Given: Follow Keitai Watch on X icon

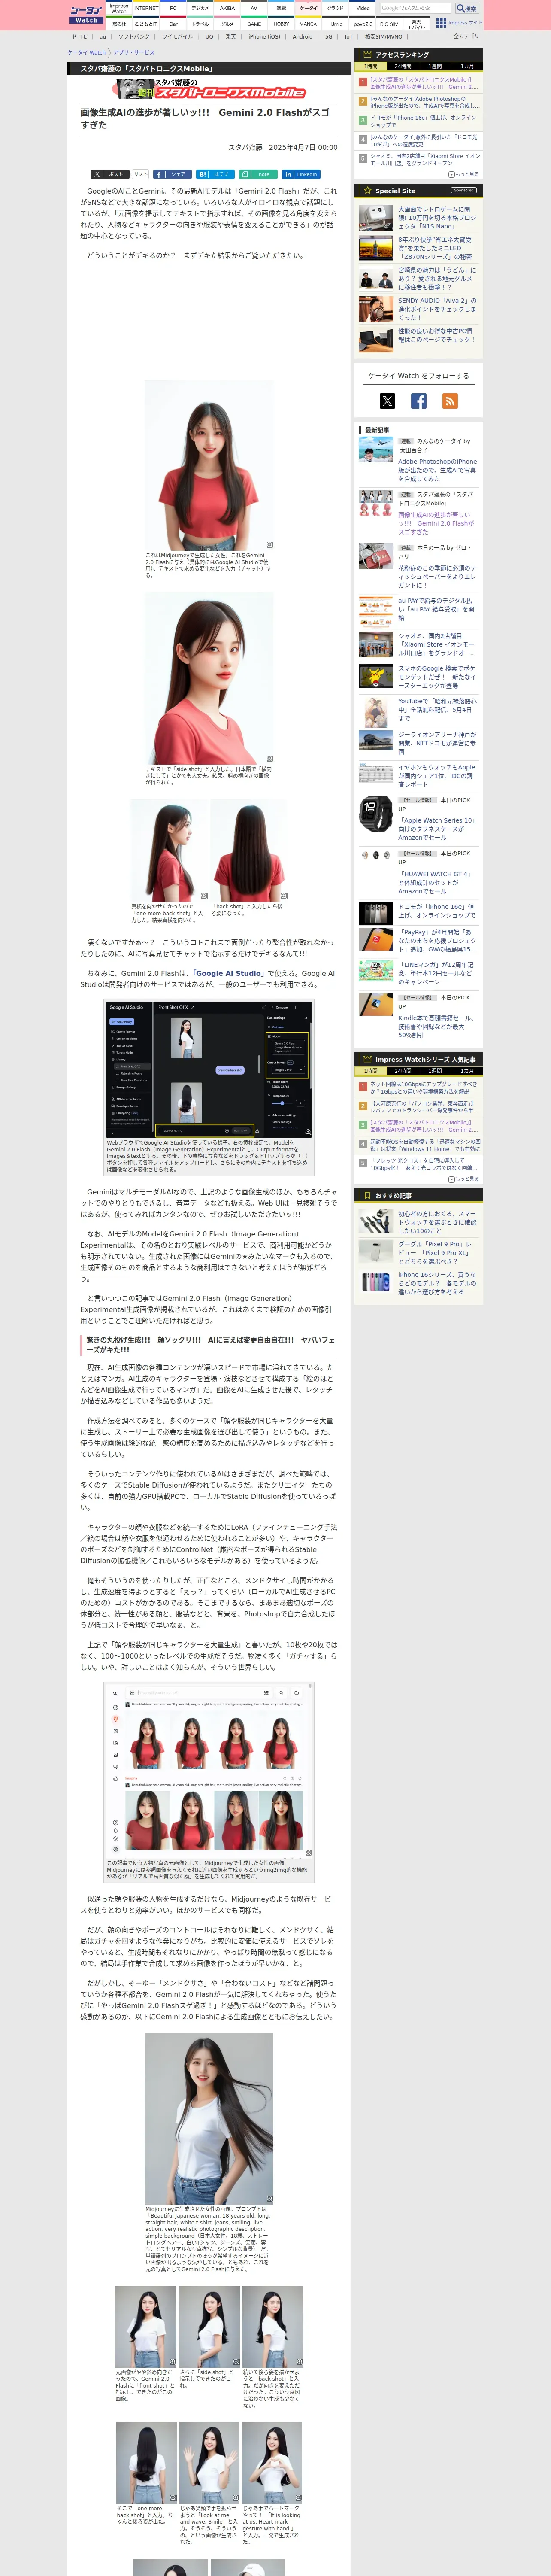Looking at the screenshot, I should click(387, 401).
